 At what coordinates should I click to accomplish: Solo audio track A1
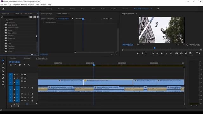coord(29,88)
